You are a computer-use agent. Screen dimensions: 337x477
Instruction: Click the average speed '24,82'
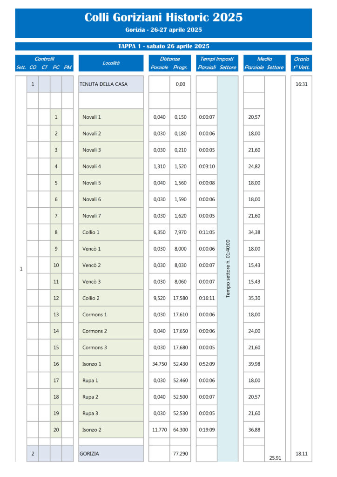point(254,166)
